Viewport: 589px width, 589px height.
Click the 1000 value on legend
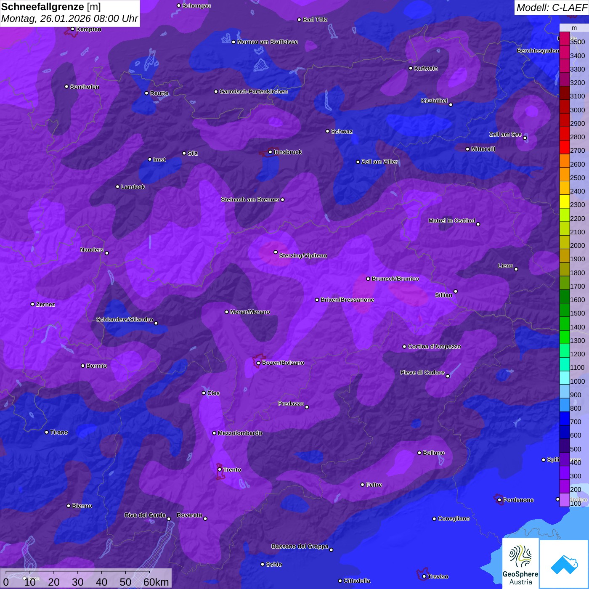point(577,381)
